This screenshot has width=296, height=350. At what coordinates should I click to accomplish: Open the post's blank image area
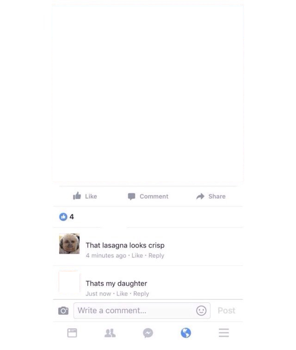pyautogui.click(x=148, y=93)
